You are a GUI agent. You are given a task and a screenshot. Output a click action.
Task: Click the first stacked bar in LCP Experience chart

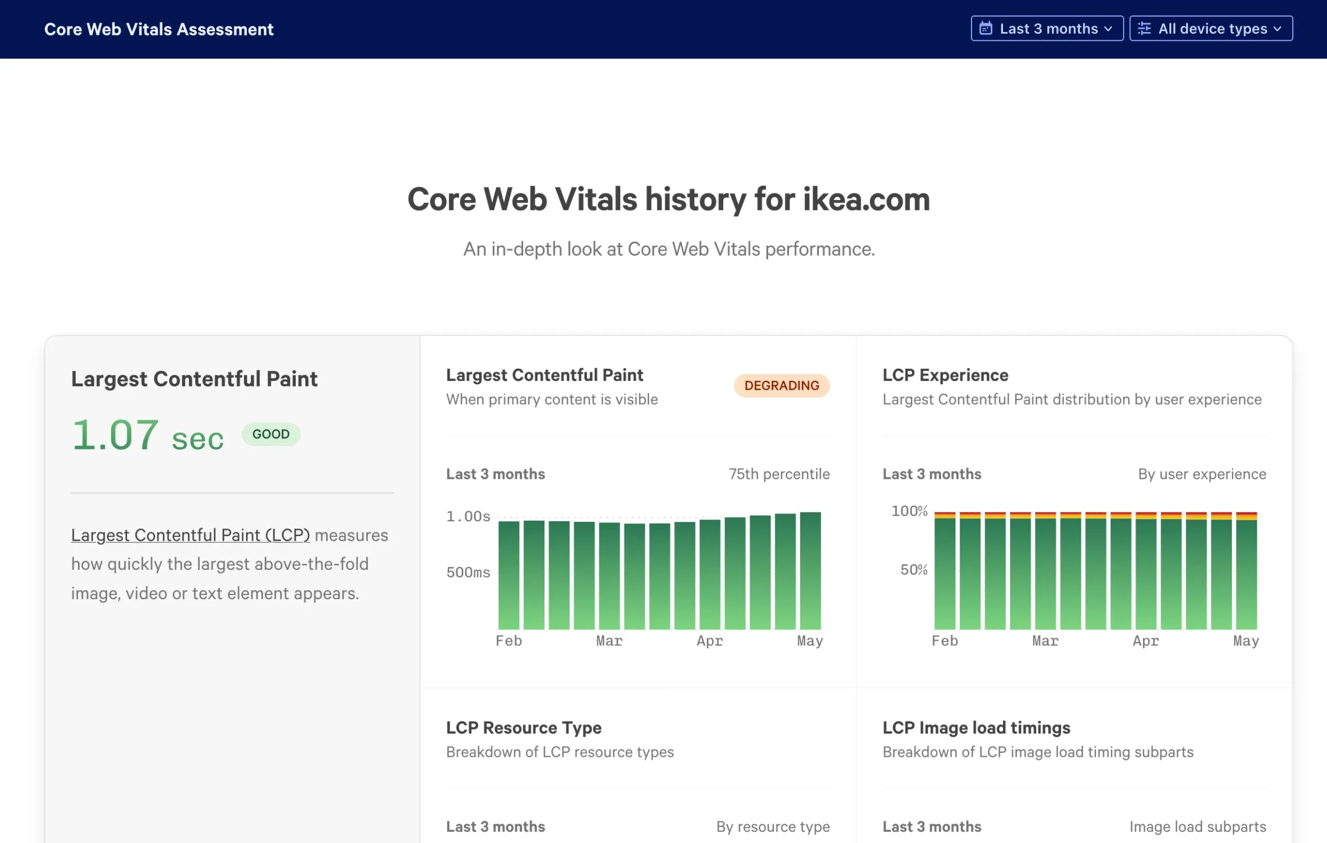(x=945, y=570)
